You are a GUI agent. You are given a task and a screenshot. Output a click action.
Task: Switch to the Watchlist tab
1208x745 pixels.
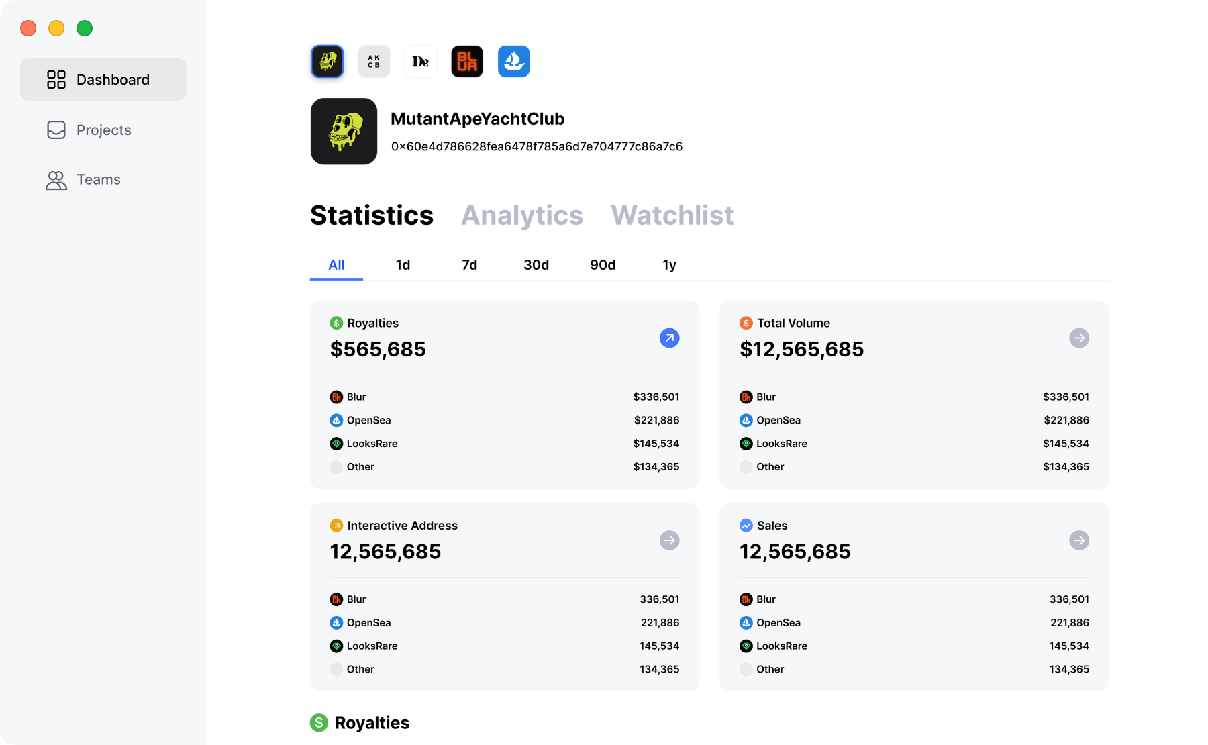coord(672,215)
